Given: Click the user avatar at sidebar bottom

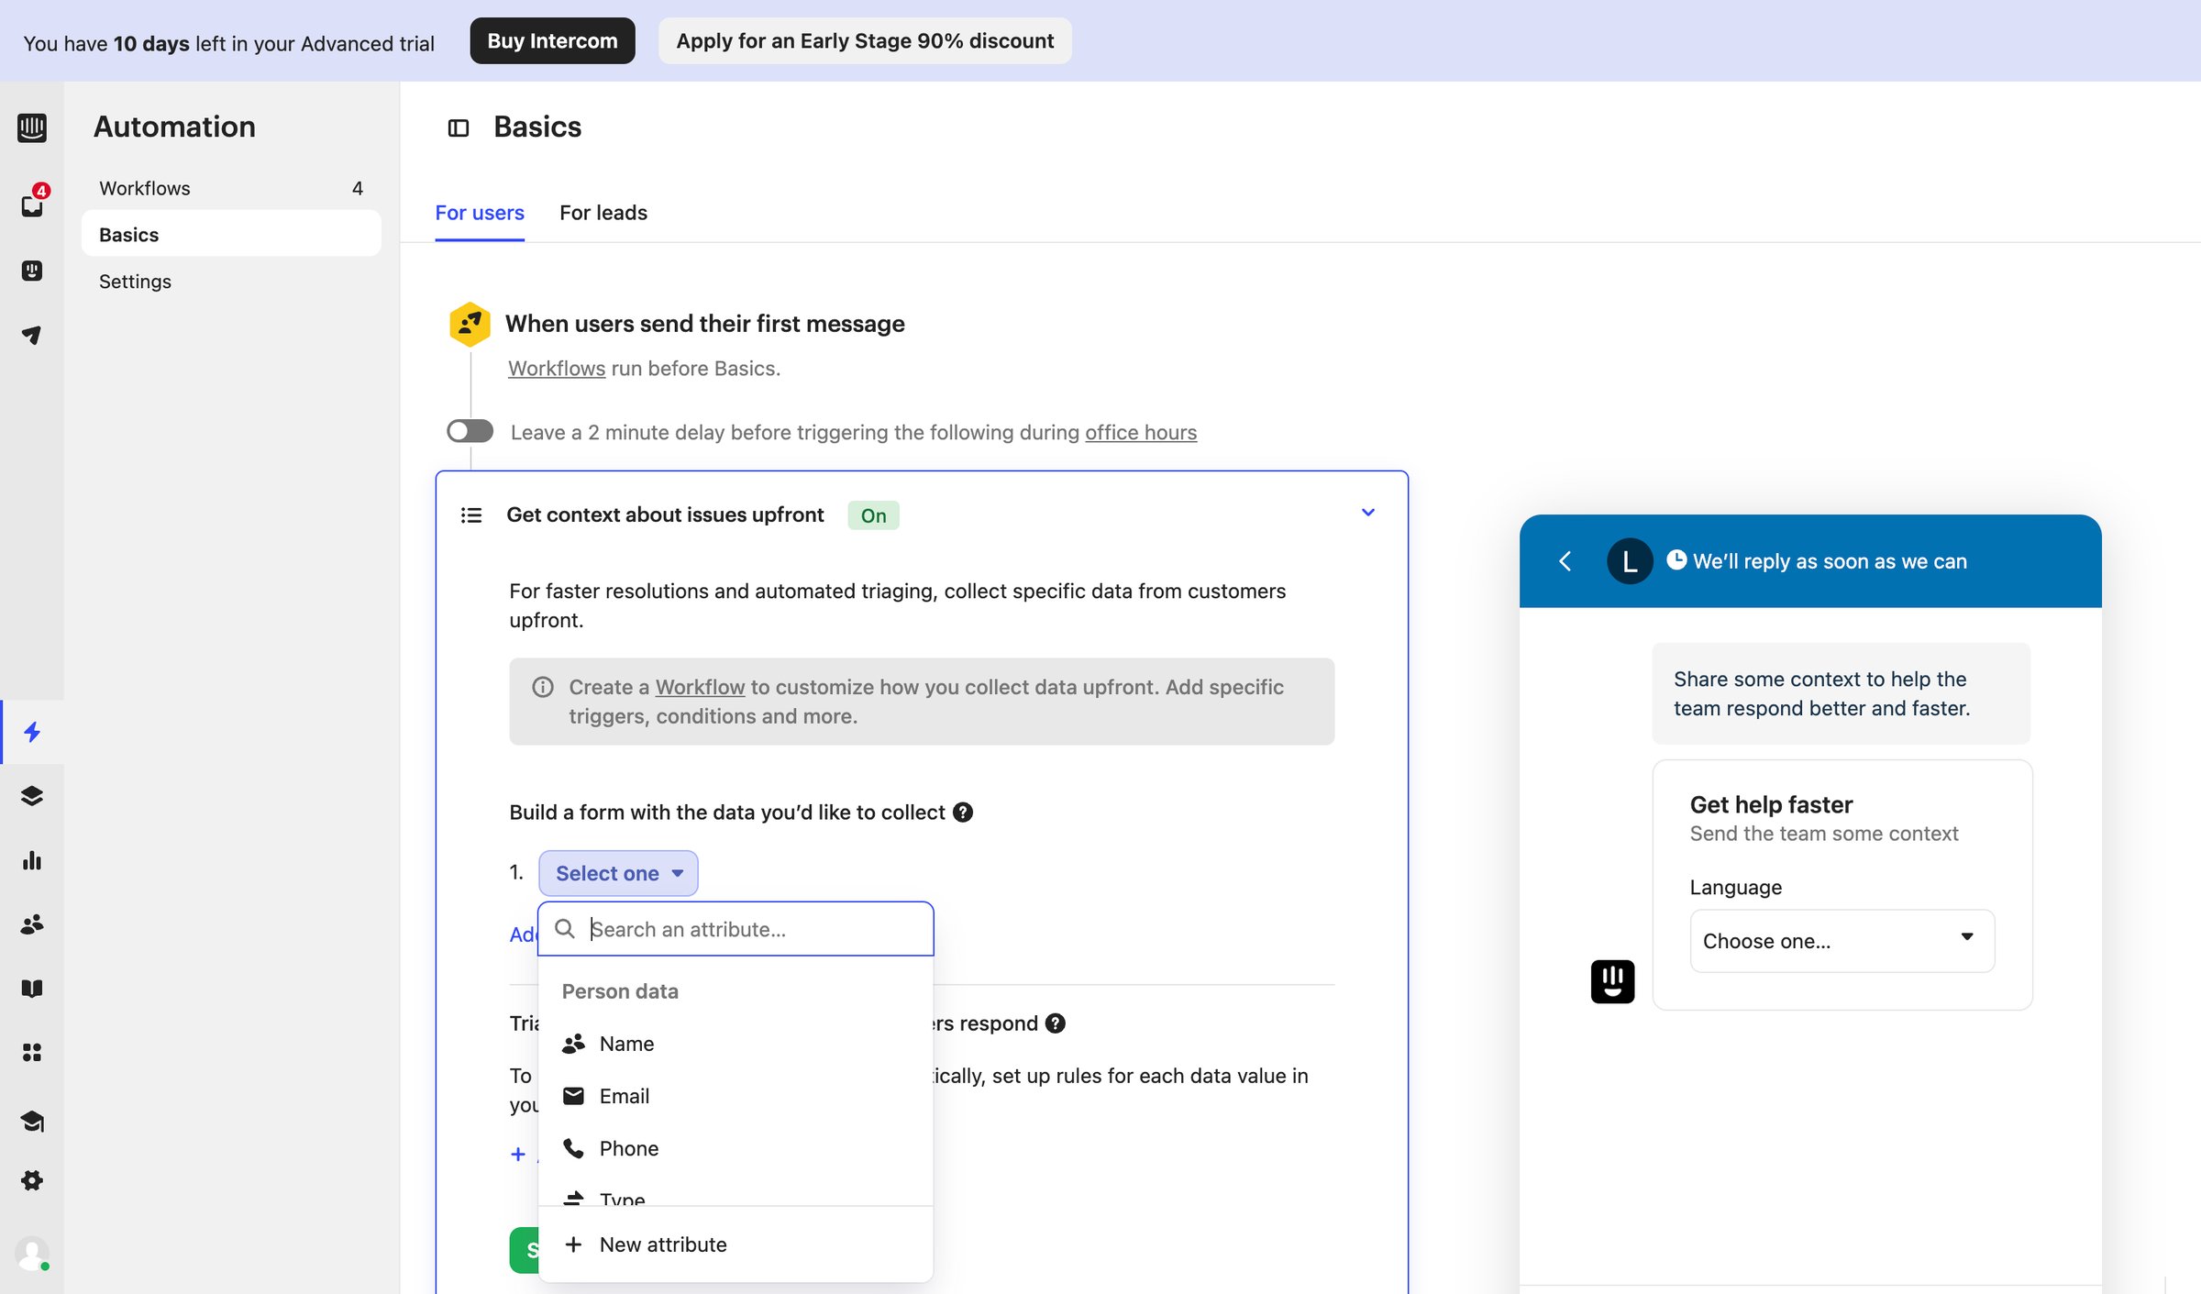Looking at the screenshot, I should (x=32, y=1254).
